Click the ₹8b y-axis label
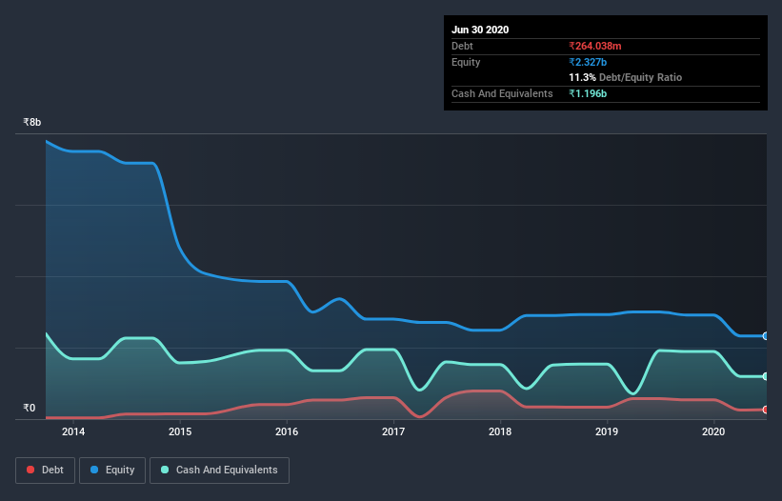Viewport: 782px width, 501px height. tap(32, 122)
